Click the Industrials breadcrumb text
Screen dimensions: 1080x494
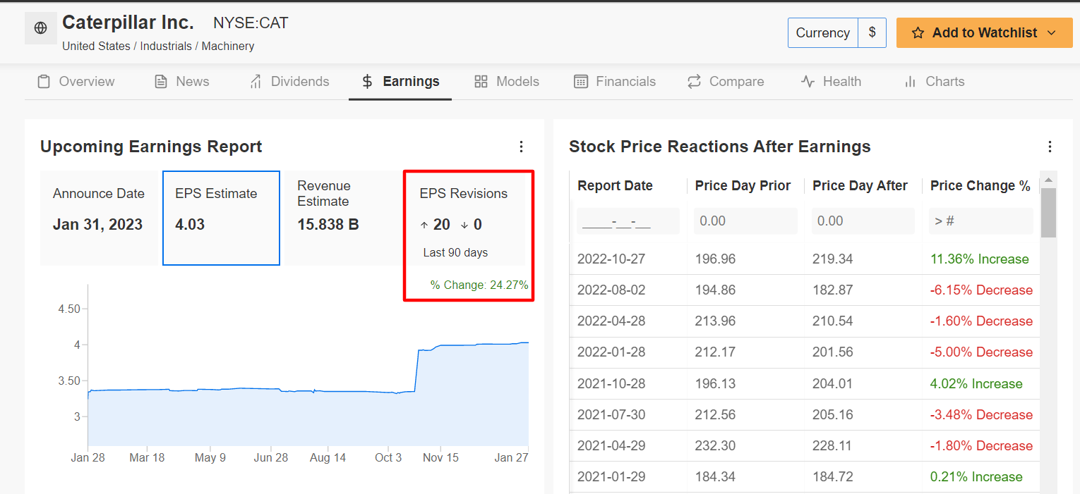pos(166,47)
